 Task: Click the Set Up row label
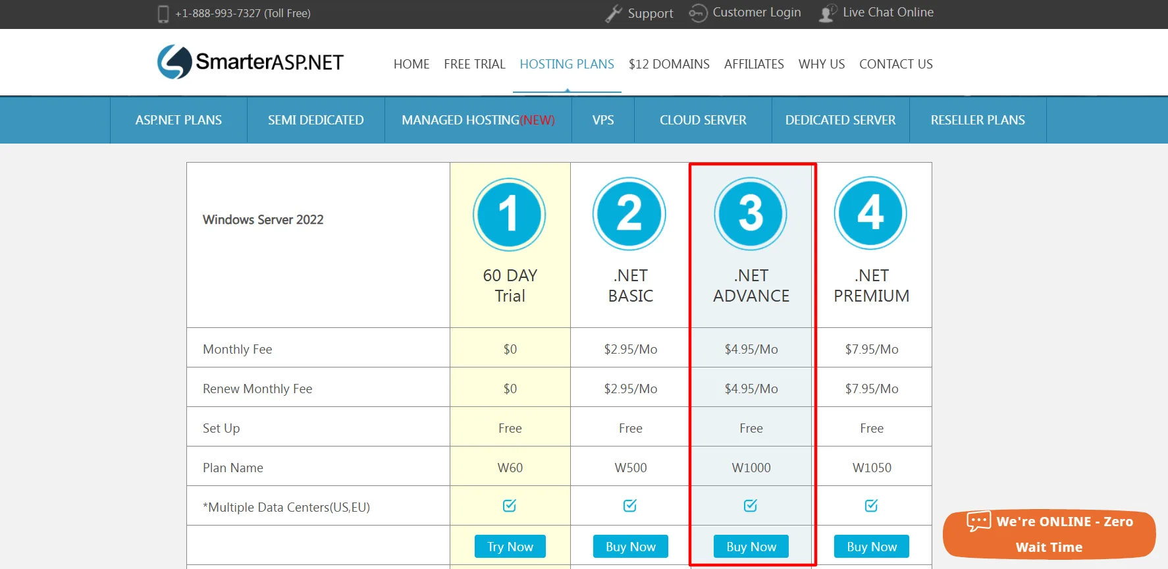click(x=221, y=428)
